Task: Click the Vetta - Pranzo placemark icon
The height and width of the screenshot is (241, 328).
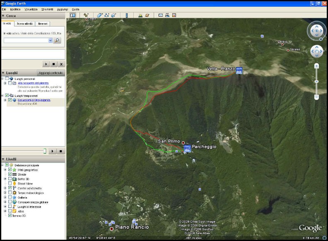Action: [x=239, y=70]
